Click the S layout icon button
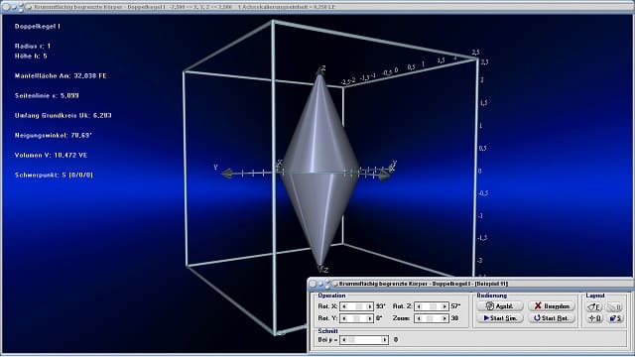635x357 pixels. [x=614, y=318]
